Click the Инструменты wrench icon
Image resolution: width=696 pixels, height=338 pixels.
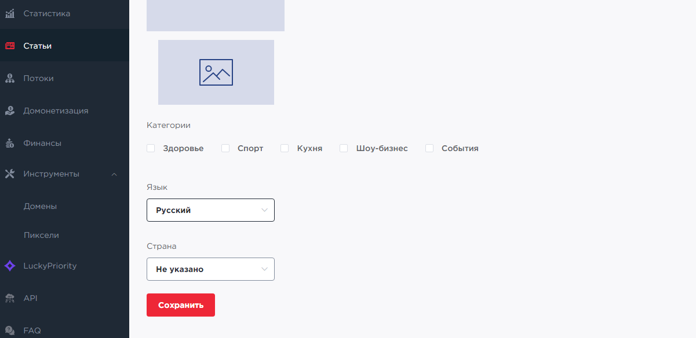tap(10, 174)
